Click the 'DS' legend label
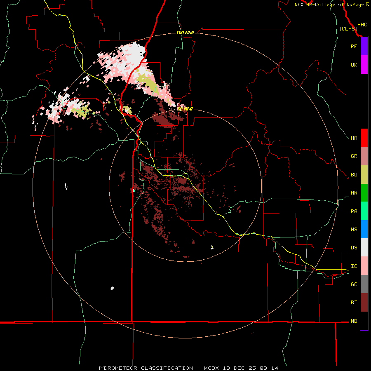 (354, 248)
